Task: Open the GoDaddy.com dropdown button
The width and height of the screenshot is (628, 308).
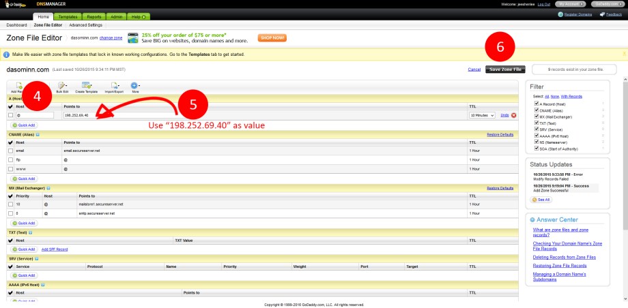Action: pyautogui.click(x=608, y=4)
